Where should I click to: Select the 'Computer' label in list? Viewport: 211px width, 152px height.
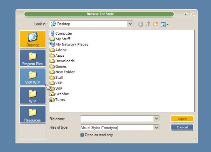[64, 33]
